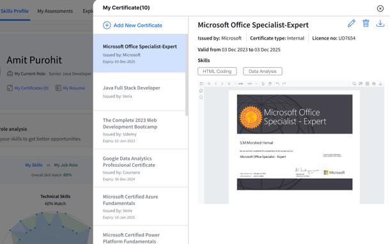Image resolution: width=390 pixels, height=244 pixels.
Task: Click resume icon beside My Resume
Action: [x=58, y=88]
